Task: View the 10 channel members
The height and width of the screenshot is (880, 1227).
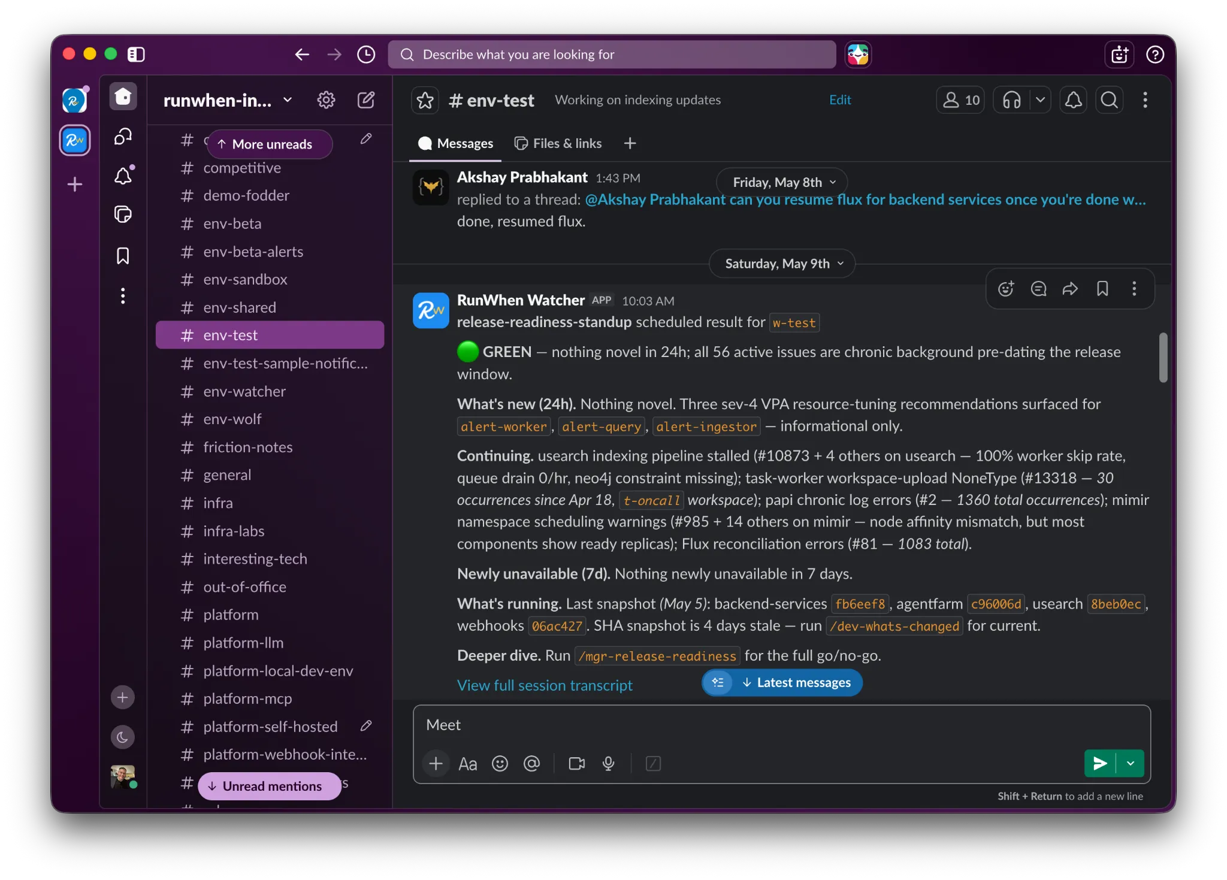Action: pyautogui.click(x=960, y=100)
